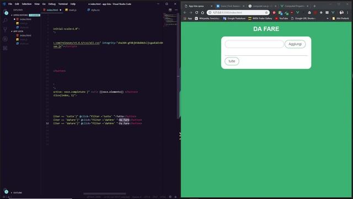Switch to the Computed Properties browser tab
The height and width of the screenshot is (199, 353).
click(294, 6)
